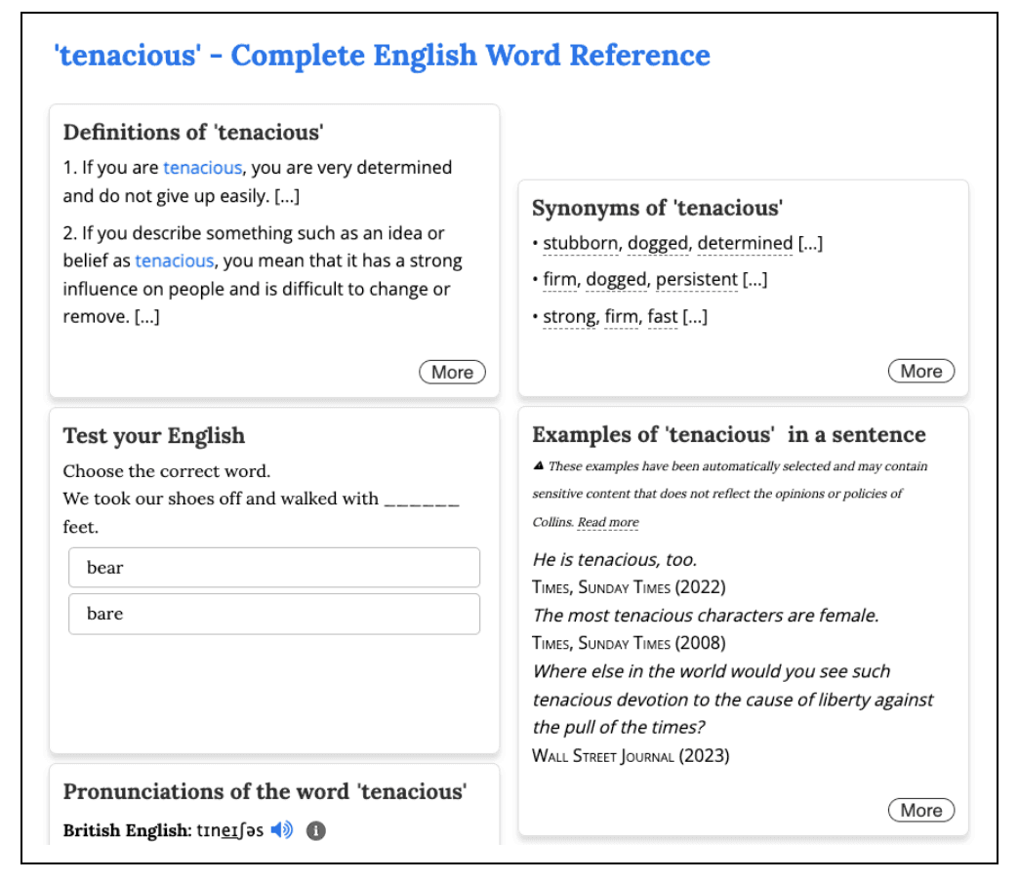Open the synonym 'fast'

coord(662,317)
